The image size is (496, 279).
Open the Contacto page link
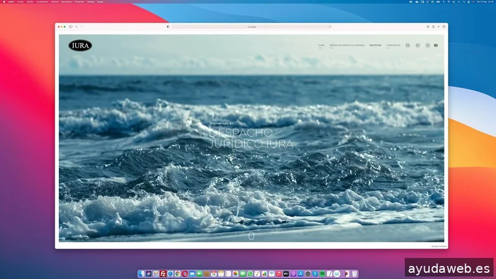393,45
